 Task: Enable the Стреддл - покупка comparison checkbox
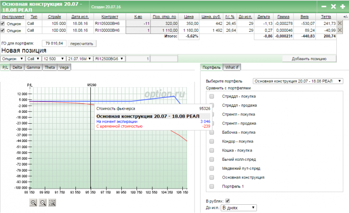point(212,96)
